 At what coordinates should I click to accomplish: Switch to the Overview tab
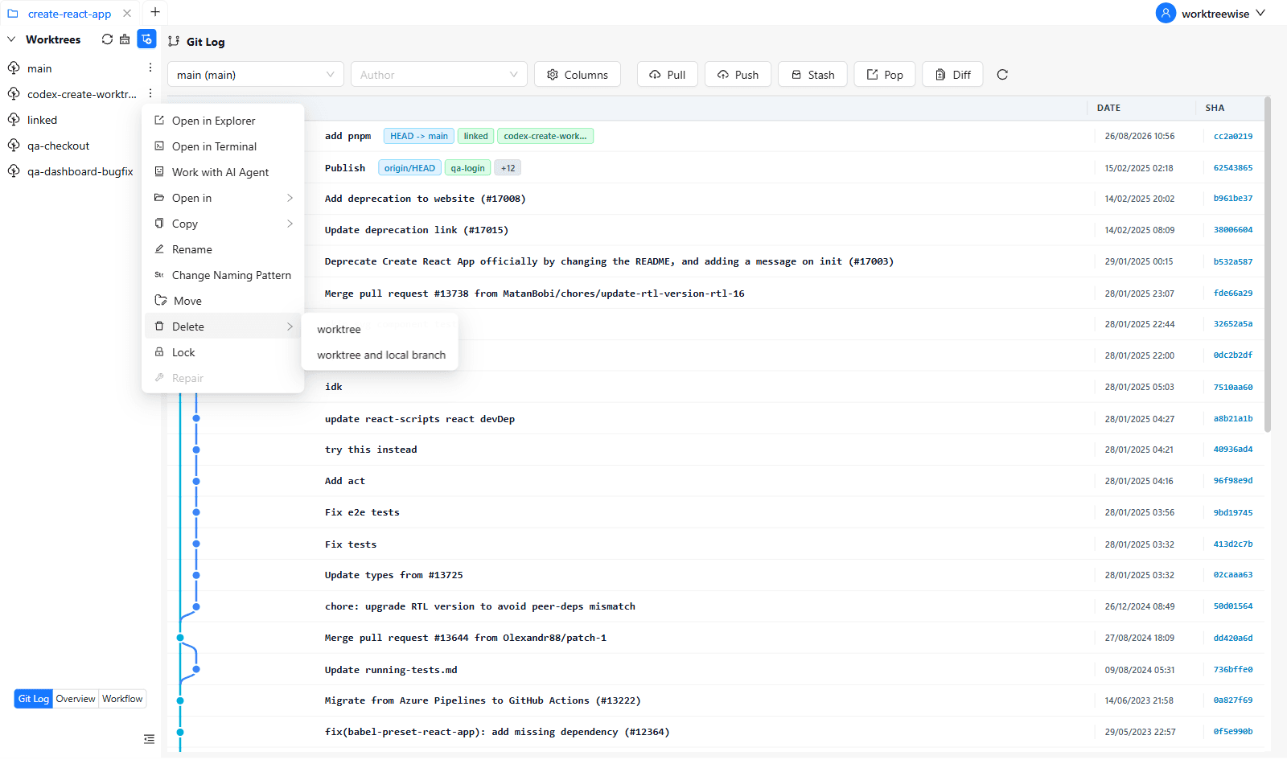tap(76, 699)
